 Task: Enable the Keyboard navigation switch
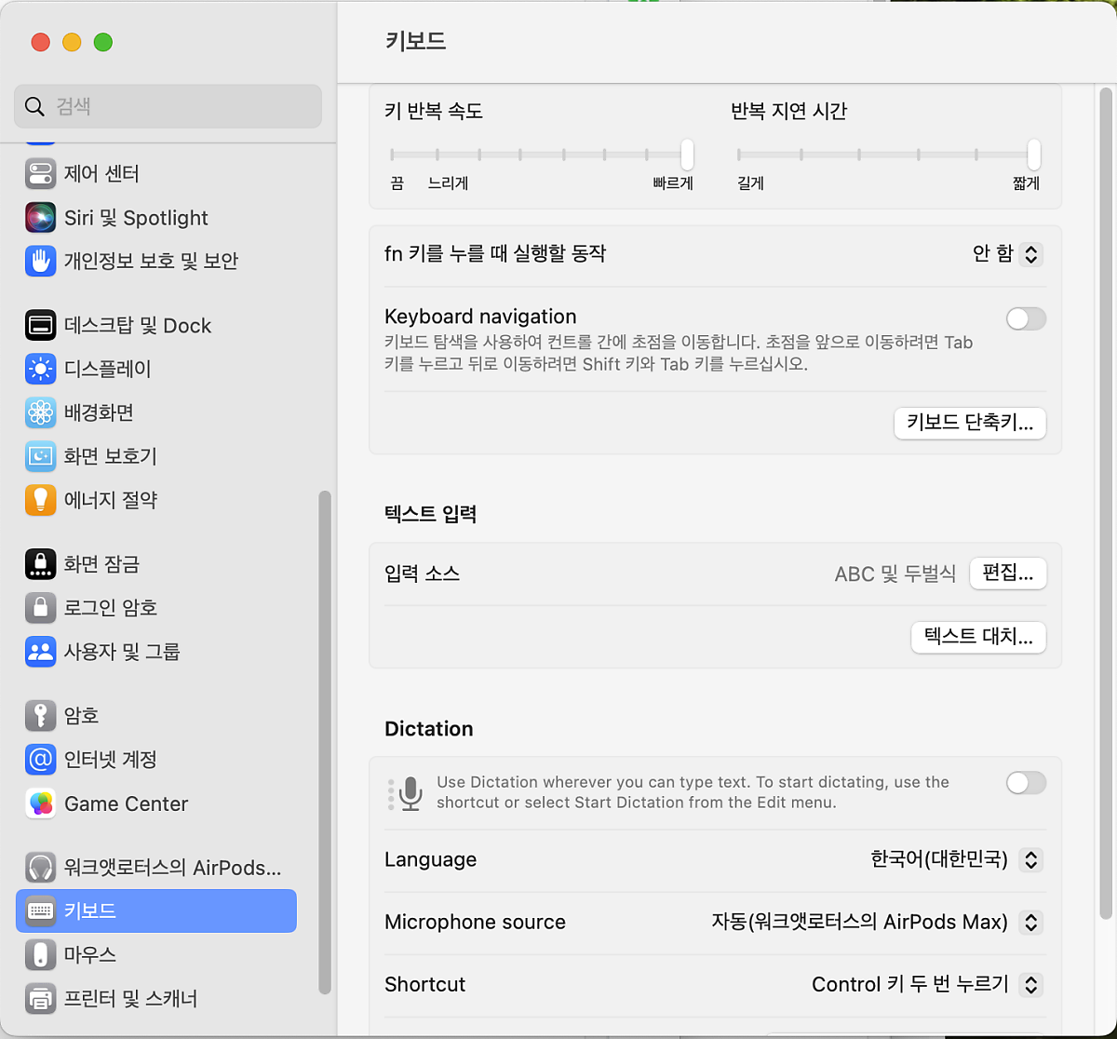(x=1026, y=318)
